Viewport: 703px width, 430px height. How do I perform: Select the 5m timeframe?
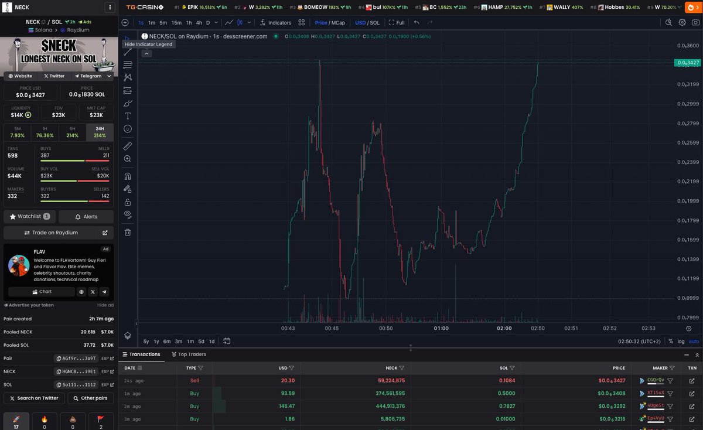pyautogui.click(x=163, y=22)
